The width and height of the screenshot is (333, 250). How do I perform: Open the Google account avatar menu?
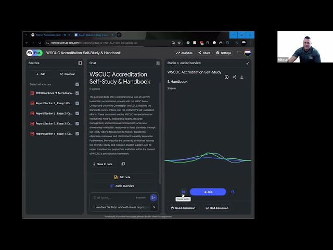click(x=248, y=53)
